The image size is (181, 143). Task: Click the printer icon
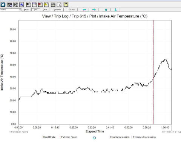coord(53,5)
